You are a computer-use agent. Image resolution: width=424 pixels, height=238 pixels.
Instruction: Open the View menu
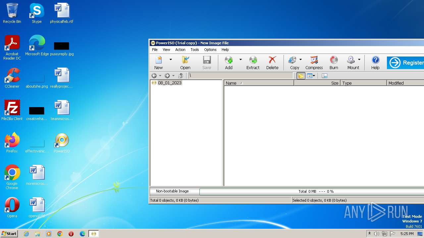(166, 50)
